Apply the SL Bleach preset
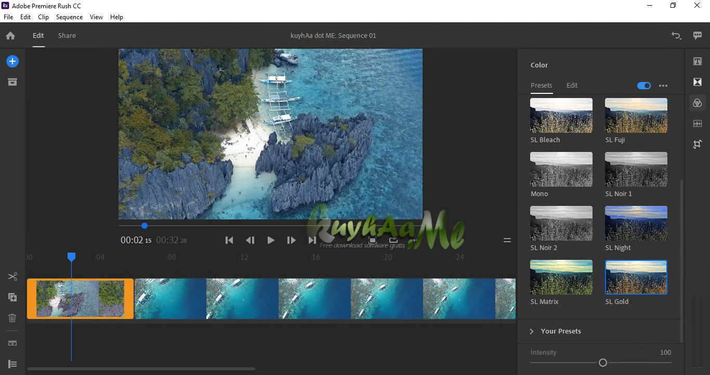Viewport: 710px width, 375px height. [x=561, y=116]
